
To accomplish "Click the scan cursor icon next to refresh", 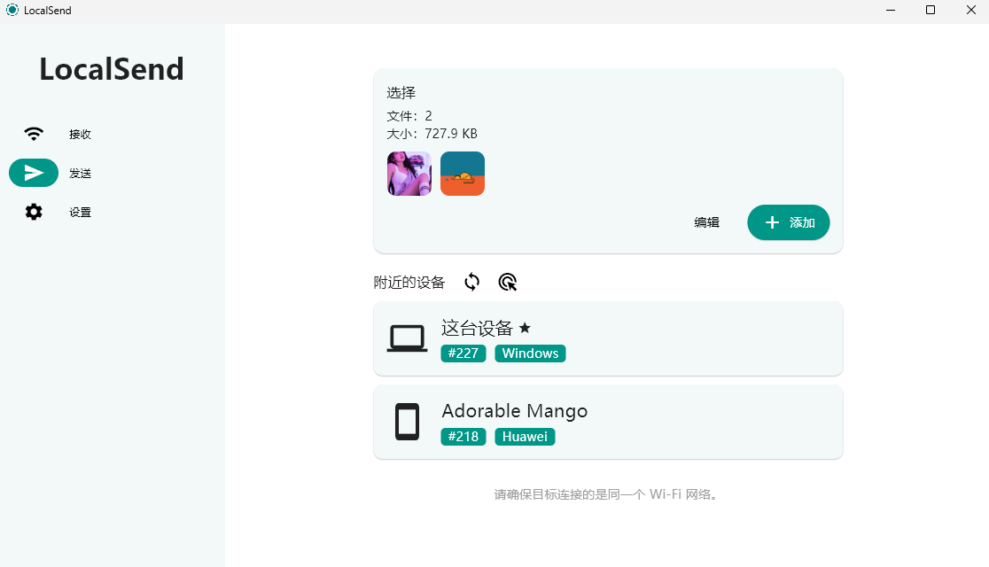I will click(x=507, y=282).
